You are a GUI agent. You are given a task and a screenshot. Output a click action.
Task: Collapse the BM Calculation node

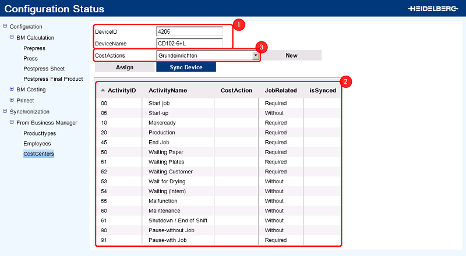click(12, 37)
